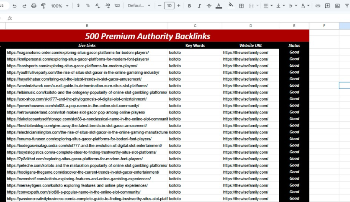Toggle bold formatting

189,6
